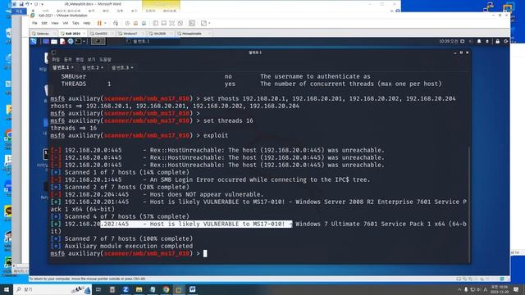
Task: Switch to the Metasploitable VM tab
Action: tap(194, 34)
